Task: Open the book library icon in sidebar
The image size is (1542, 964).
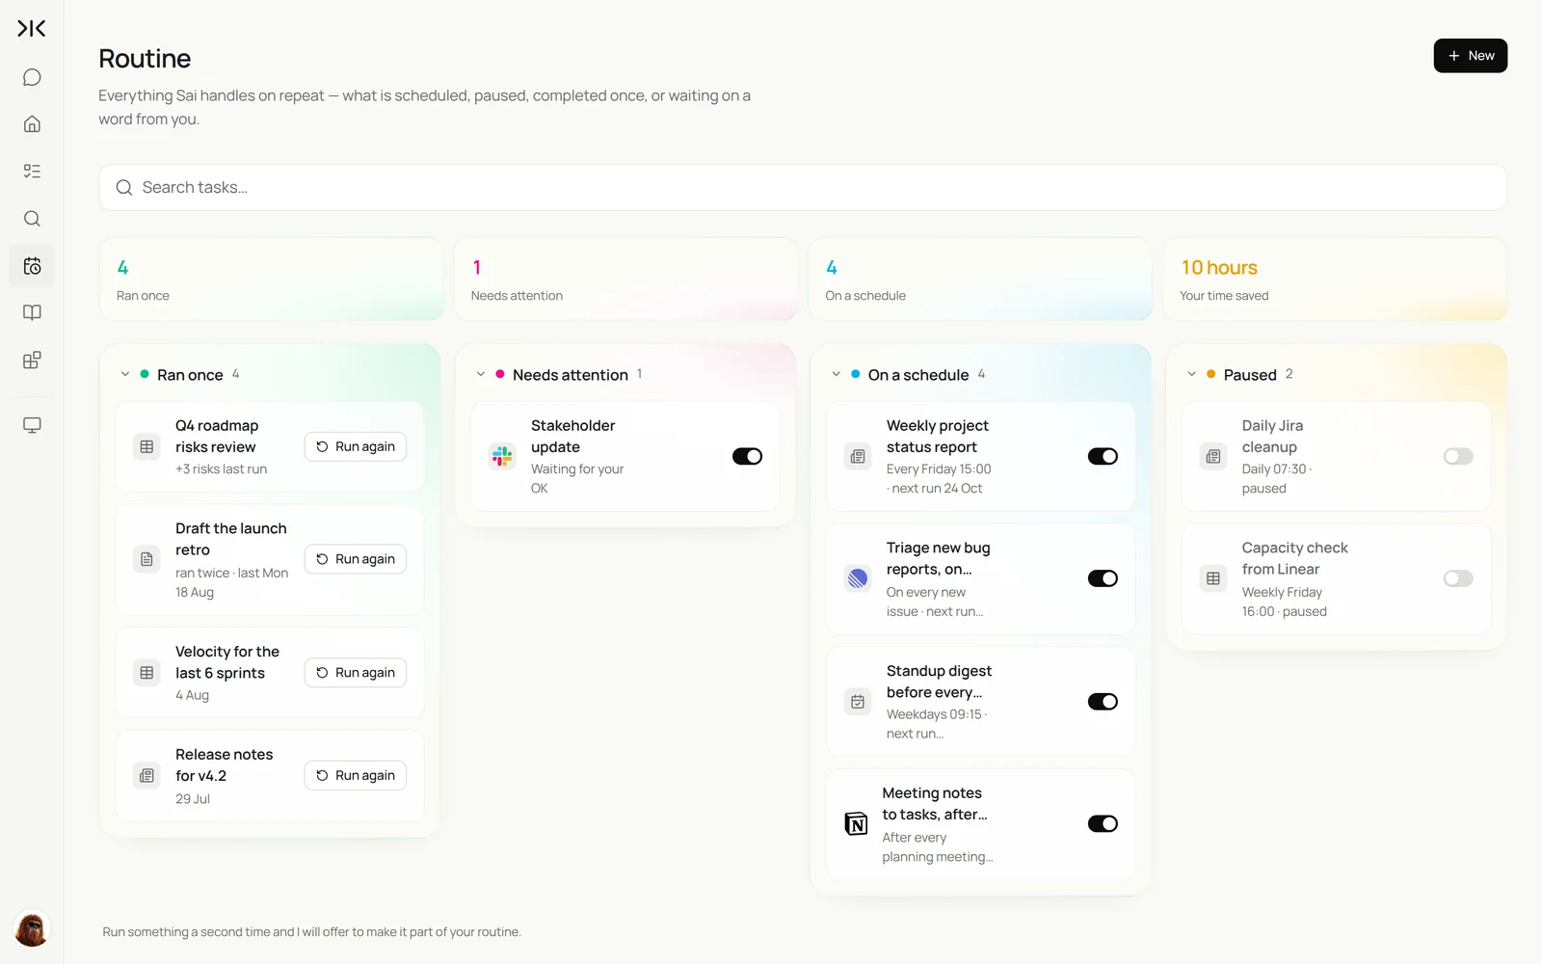Action: 32,312
